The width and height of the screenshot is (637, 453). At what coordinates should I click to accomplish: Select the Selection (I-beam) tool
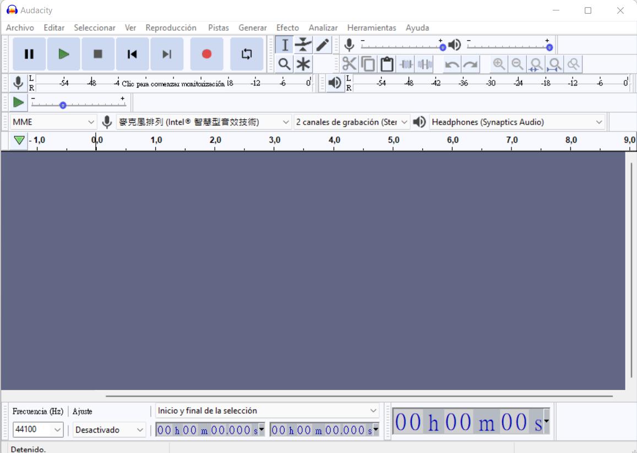coord(285,45)
